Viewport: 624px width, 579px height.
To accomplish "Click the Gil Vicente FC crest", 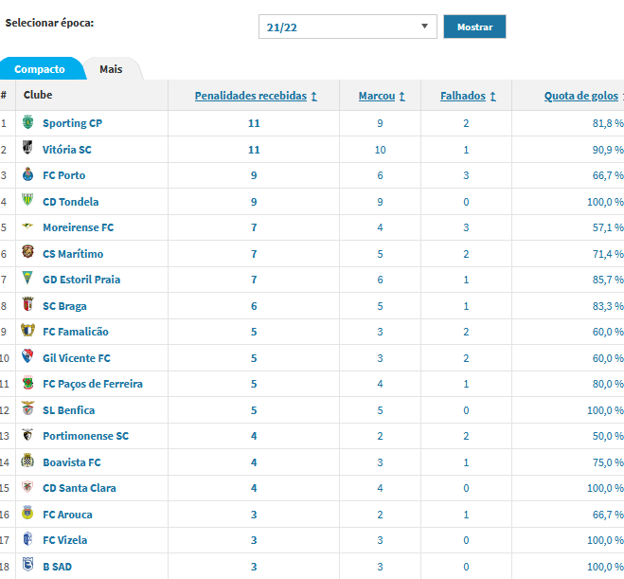I will (x=27, y=356).
